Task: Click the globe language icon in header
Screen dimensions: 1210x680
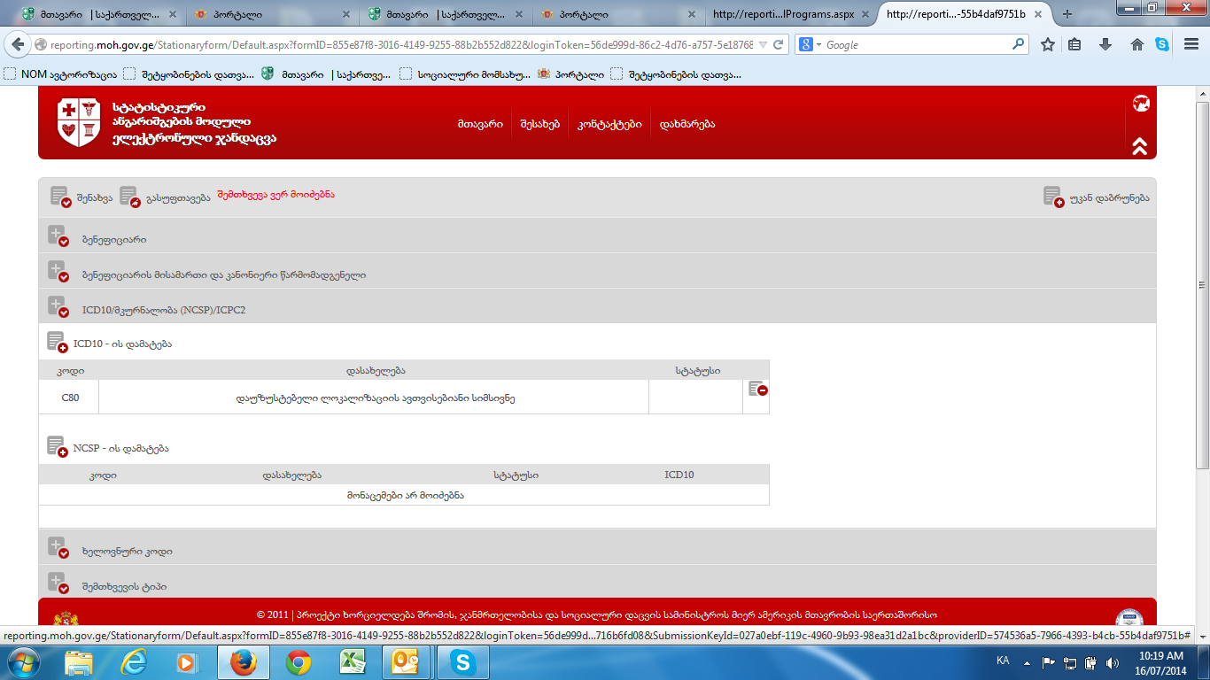Action: pyautogui.click(x=1141, y=104)
